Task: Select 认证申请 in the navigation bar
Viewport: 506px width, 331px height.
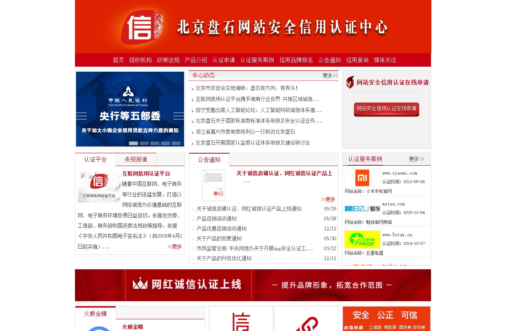Action: click(x=224, y=60)
